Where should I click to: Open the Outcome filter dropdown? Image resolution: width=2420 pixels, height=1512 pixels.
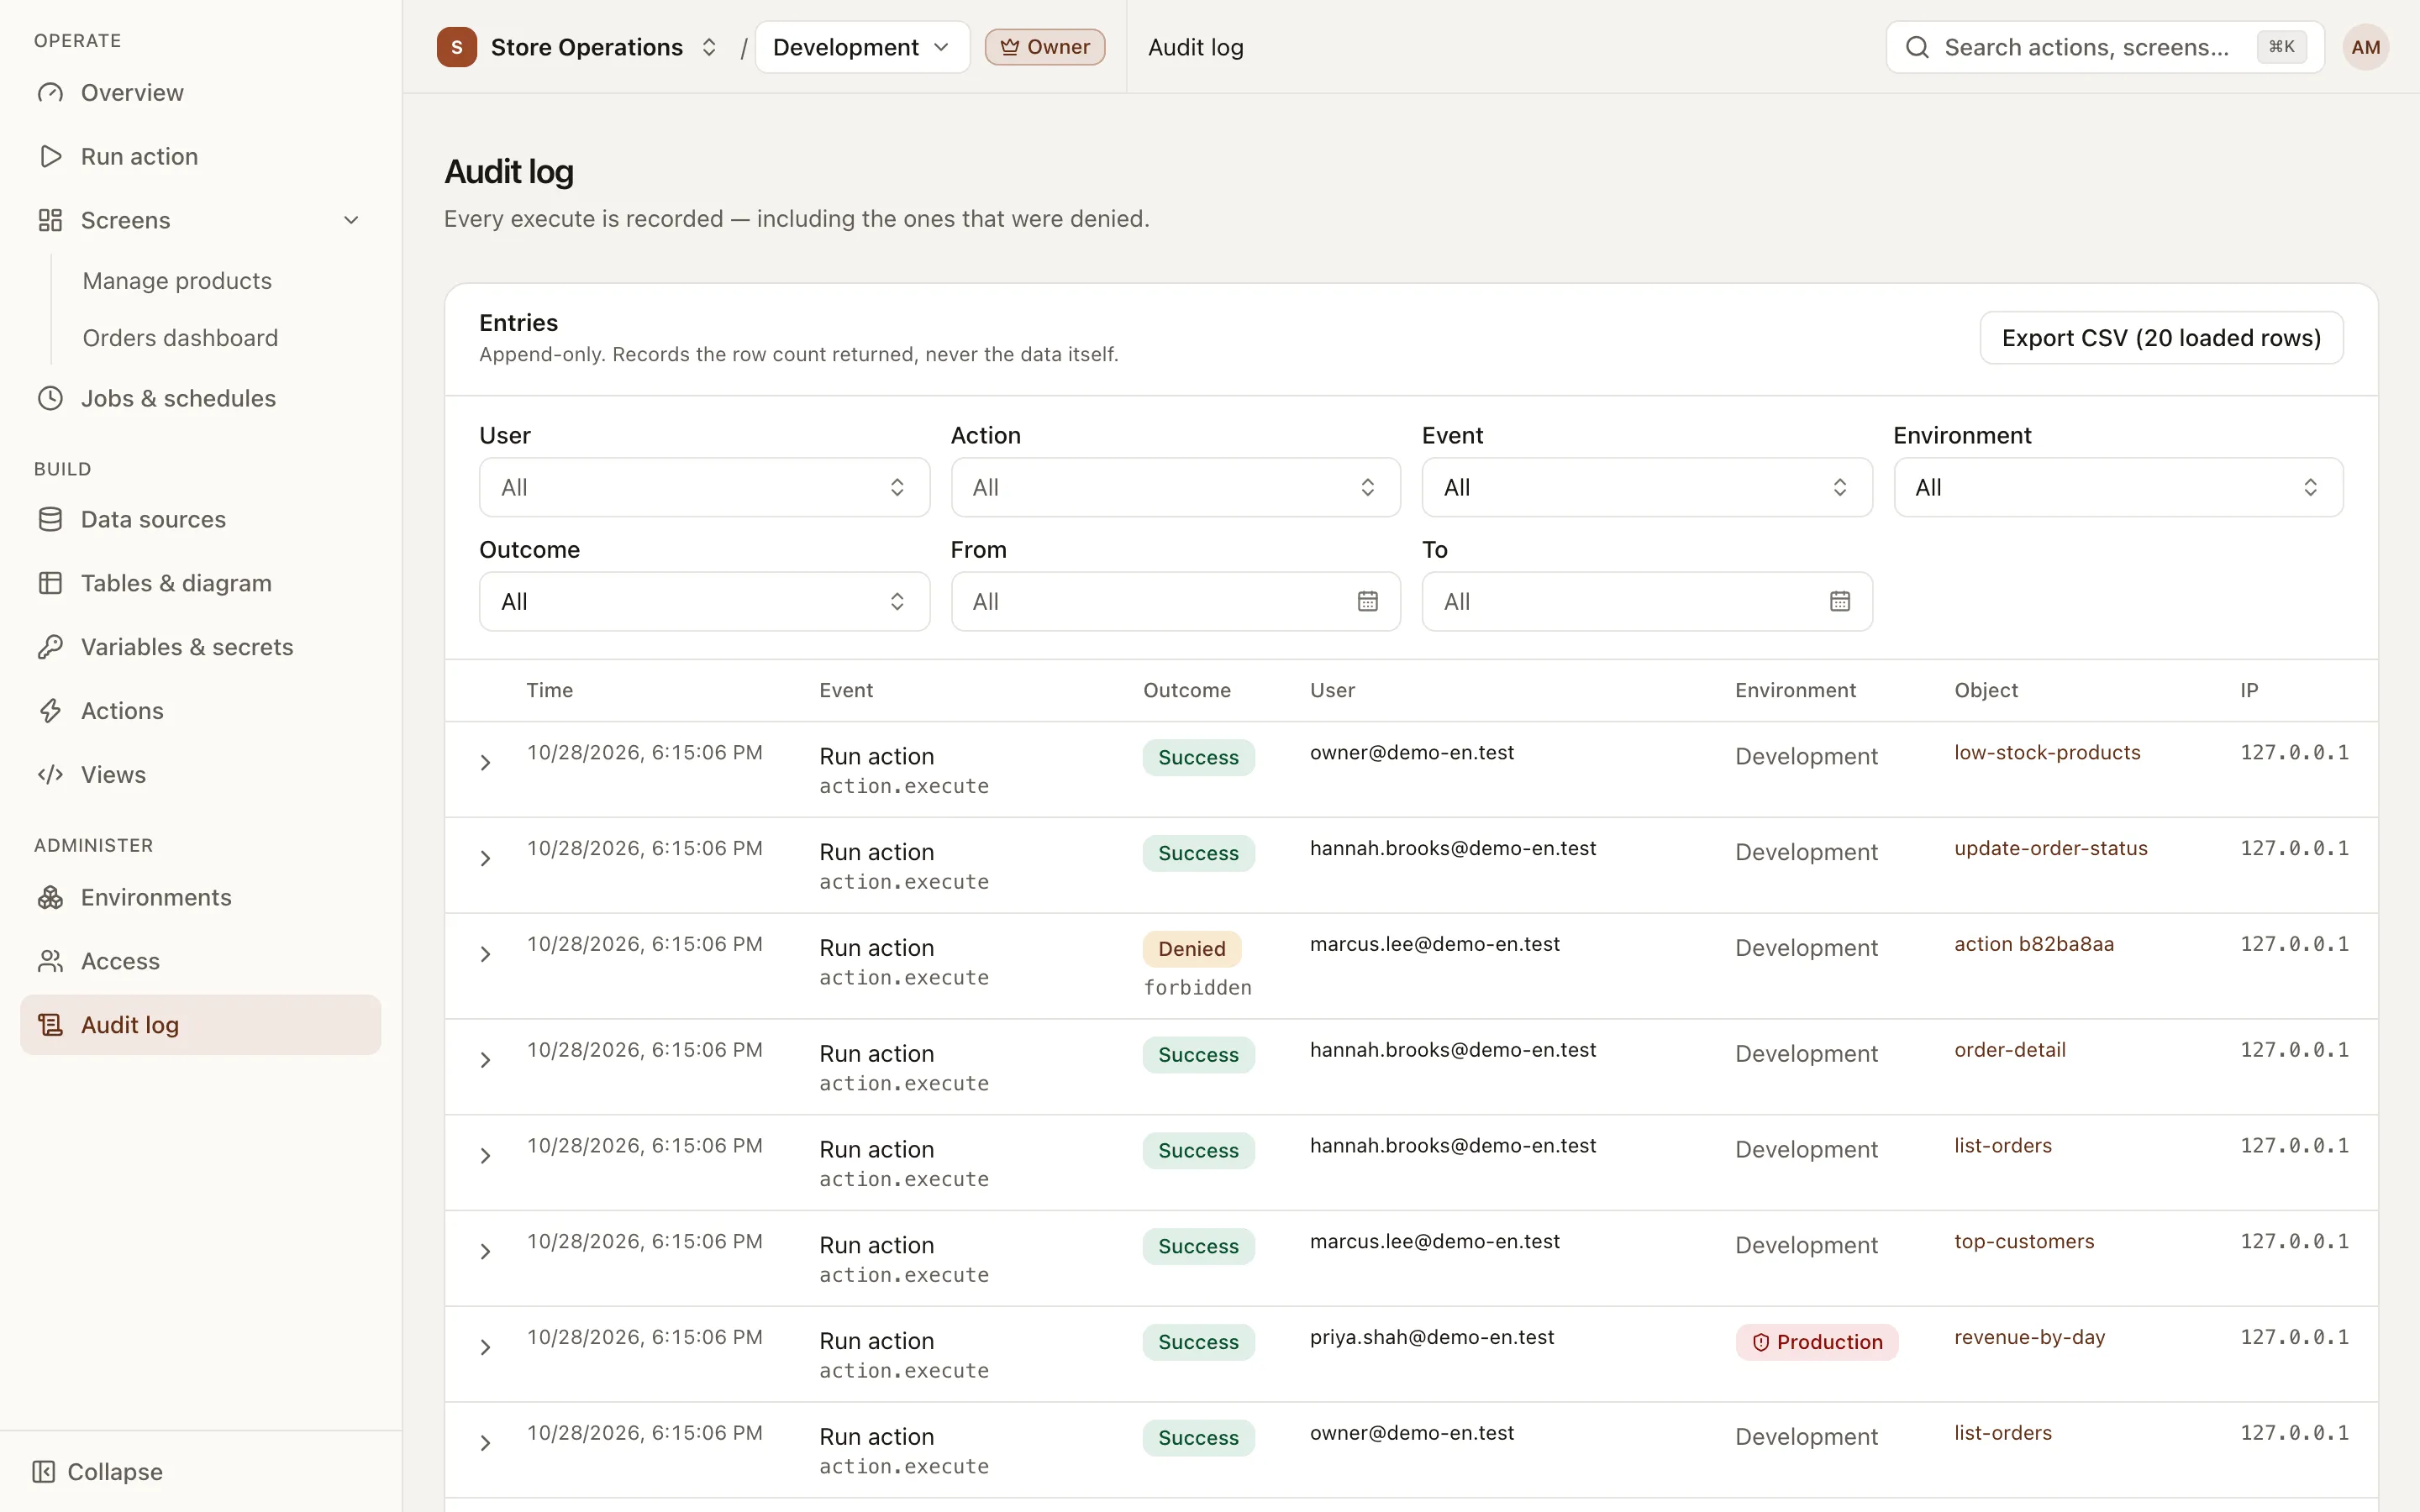point(704,601)
